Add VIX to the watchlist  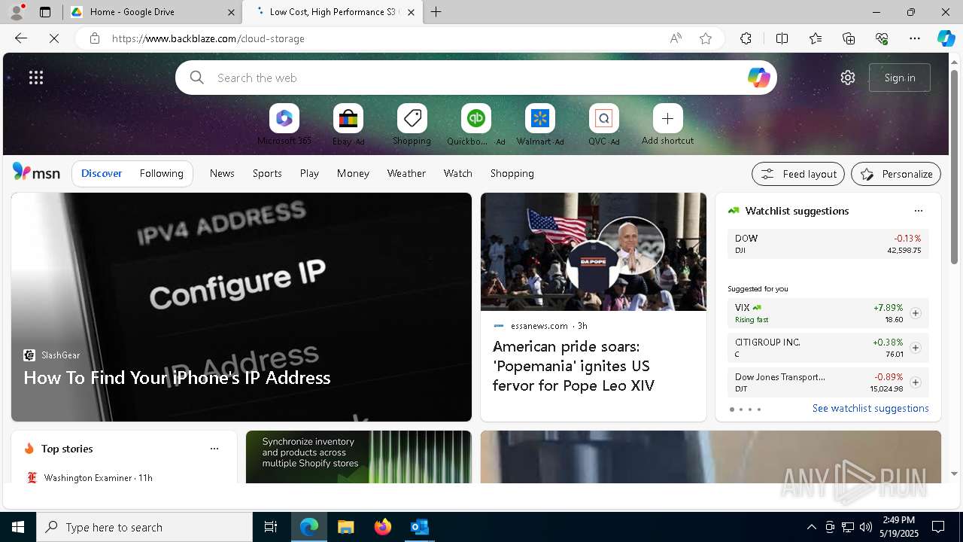(916, 313)
